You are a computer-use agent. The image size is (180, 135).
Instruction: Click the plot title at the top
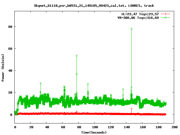click(94, 5)
